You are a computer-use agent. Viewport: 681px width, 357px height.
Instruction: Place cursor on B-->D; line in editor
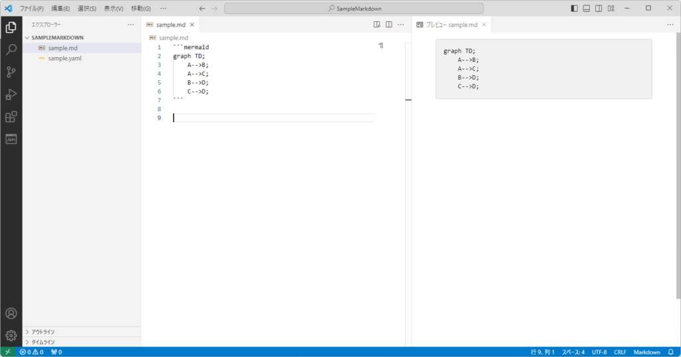pyautogui.click(x=198, y=82)
